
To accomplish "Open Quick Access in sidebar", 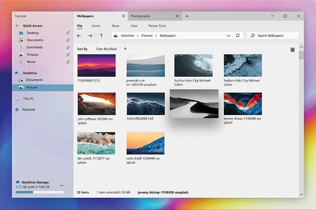I will 33,26.
